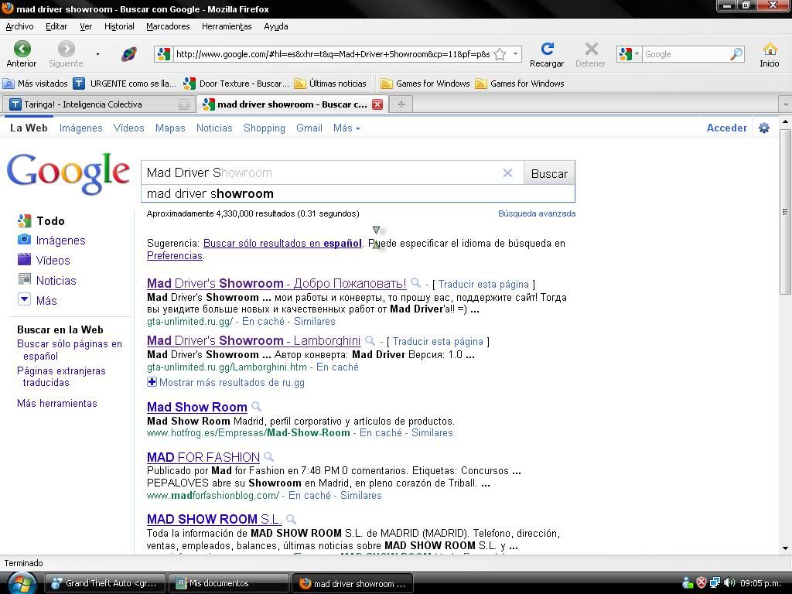
Task: Switch to Mis documentos taskbar window
Action: [x=228, y=583]
